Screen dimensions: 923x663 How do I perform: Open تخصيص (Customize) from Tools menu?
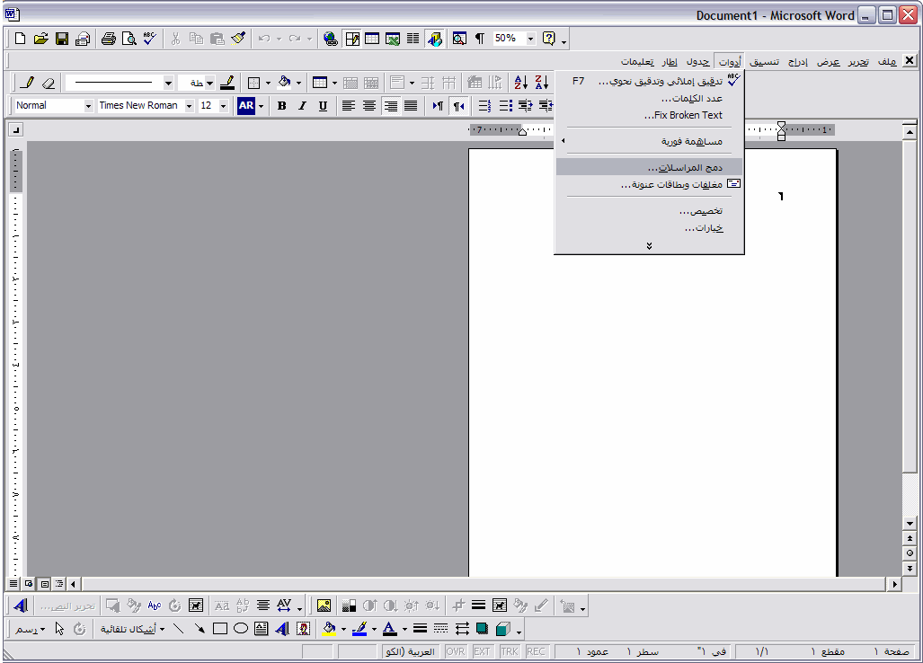click(649, 210)
